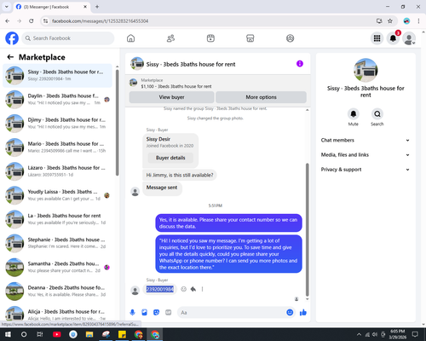
Task: Open Chrome three-dot menu
Action: 418,21
